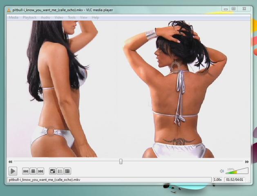Click the video display area
The height and width of the screenshot is (196, 257).
coord(128,89)
